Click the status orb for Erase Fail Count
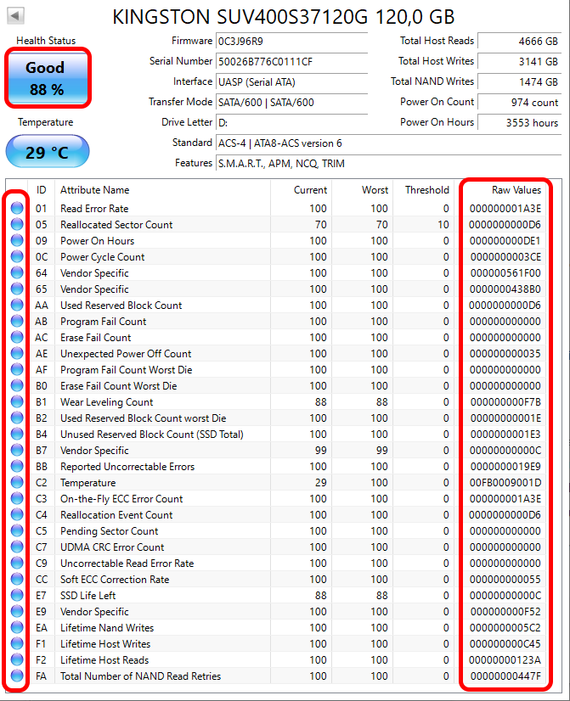Image resolution: width=570 pixels, height=701 pixels. click(17, 337)
